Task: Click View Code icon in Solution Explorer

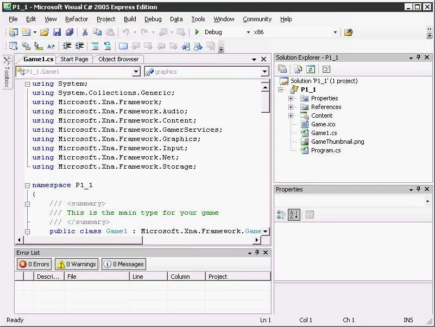Action: pos(326,69)
